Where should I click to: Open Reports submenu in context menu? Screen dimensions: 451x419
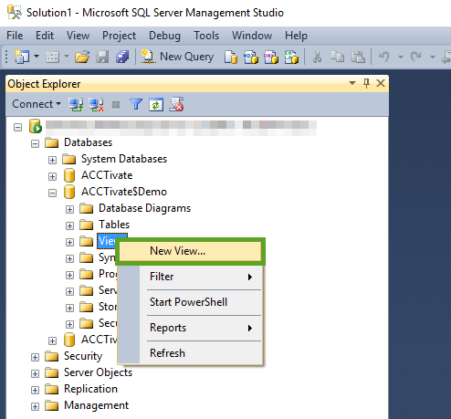201,328
